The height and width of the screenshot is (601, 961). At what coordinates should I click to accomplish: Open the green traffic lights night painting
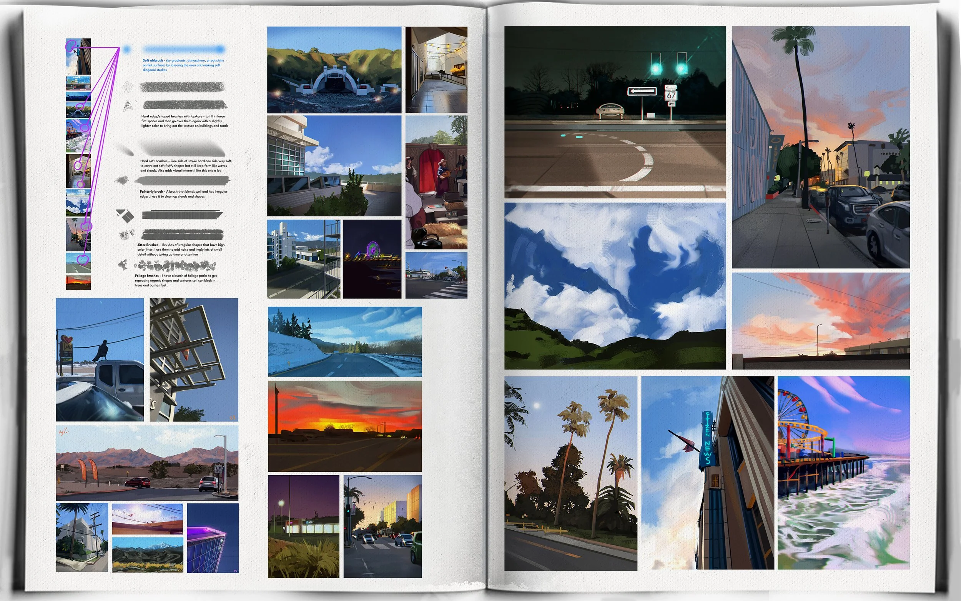click(615, 112)
